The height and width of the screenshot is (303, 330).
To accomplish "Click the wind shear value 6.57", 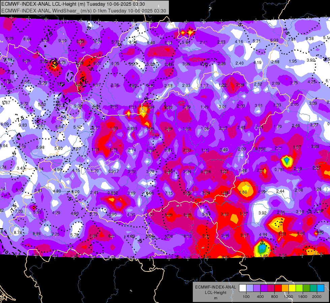I will coord(97,85).
